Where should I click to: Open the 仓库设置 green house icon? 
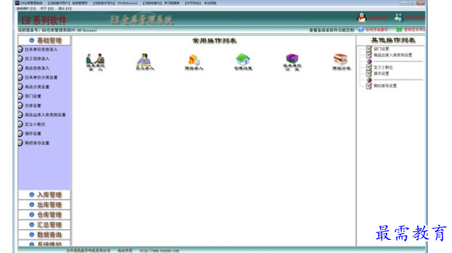[x=243, y=62]
